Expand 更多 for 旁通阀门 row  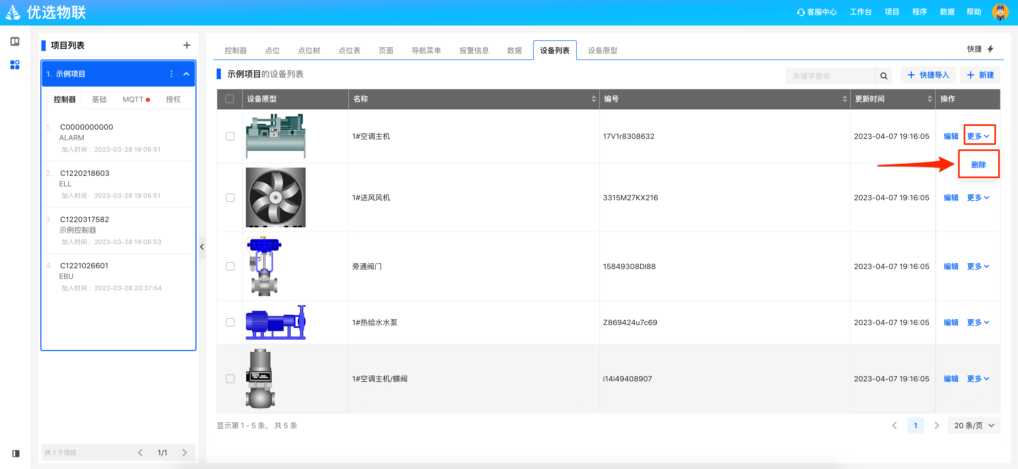tap(978, 266)
